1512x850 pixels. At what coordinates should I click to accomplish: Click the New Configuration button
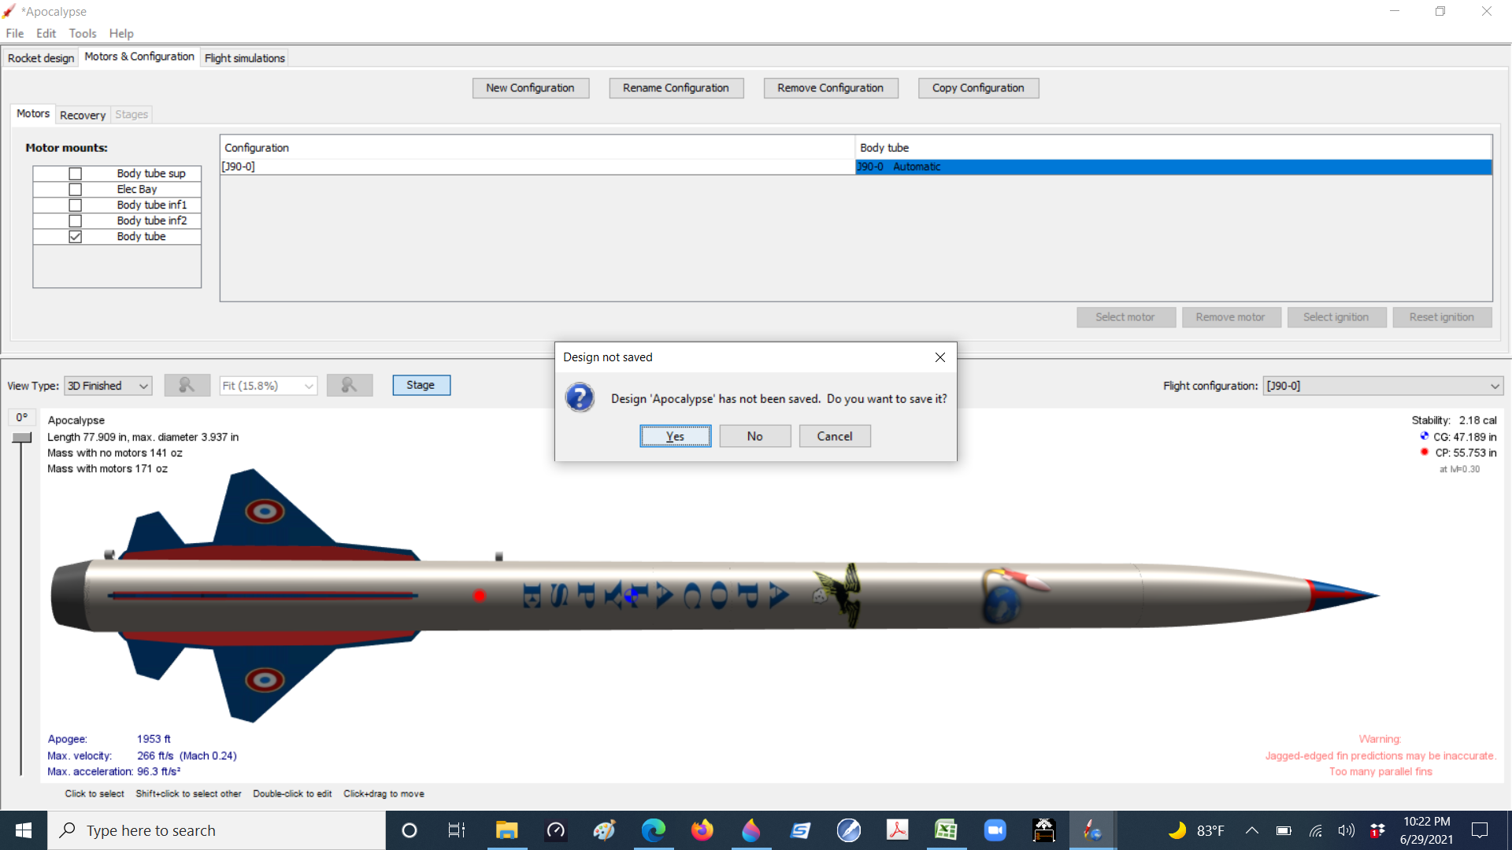pyautogui.click(x=531, y=87)
